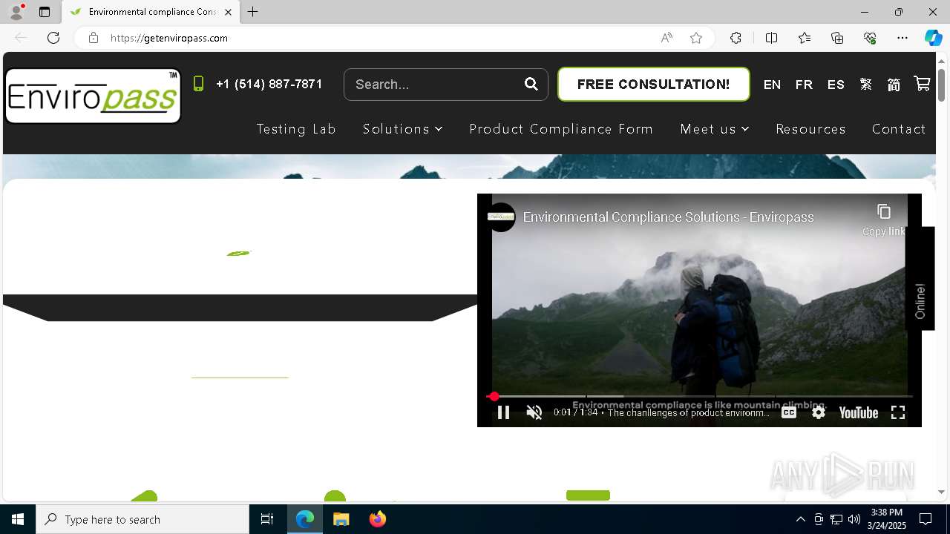Open Collections panel

point(837,38)
